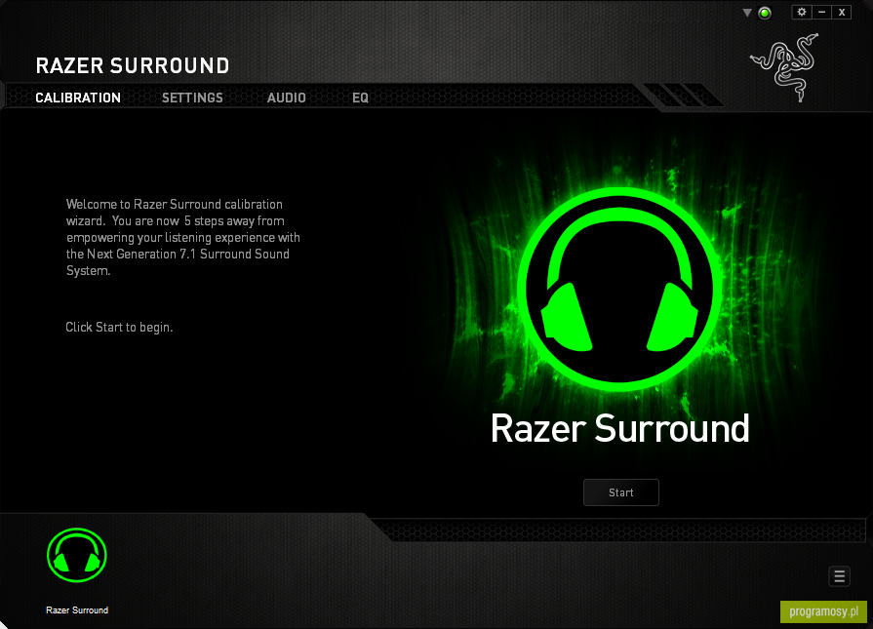Viewport: 873px width, 629px height.
Task: Open the EQ tab
Action: (360, 98)
